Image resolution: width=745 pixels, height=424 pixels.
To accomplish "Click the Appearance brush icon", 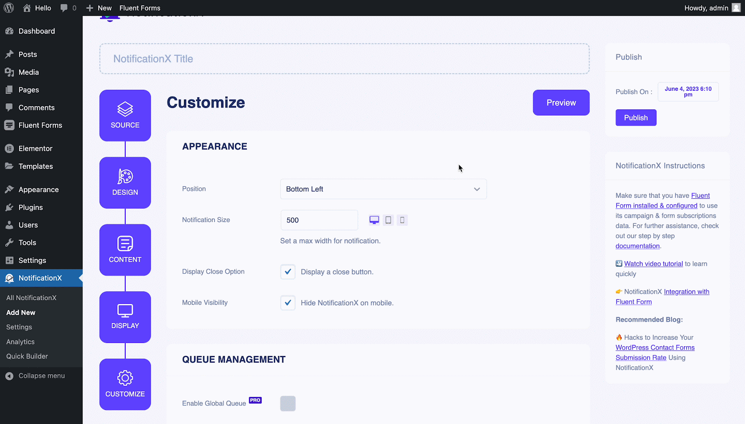I will [x=9, y=189].
